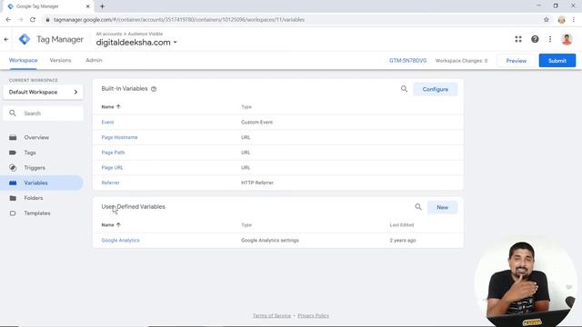This screenshot has height=327, width=582.
Task: Search the Built-In Variables list
Action: (x=404, y=89)
